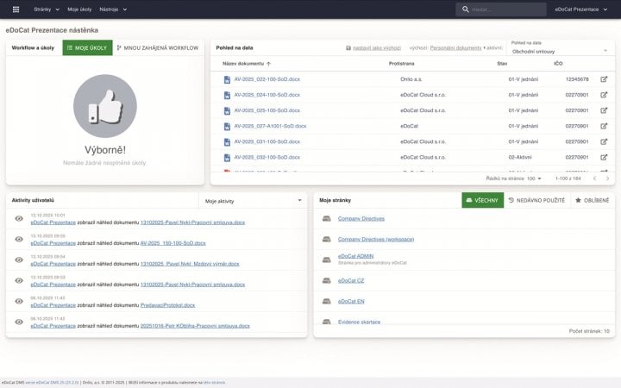
Task: Select MOJE ÚKOLY tab
Action: [x=87, y=48]
